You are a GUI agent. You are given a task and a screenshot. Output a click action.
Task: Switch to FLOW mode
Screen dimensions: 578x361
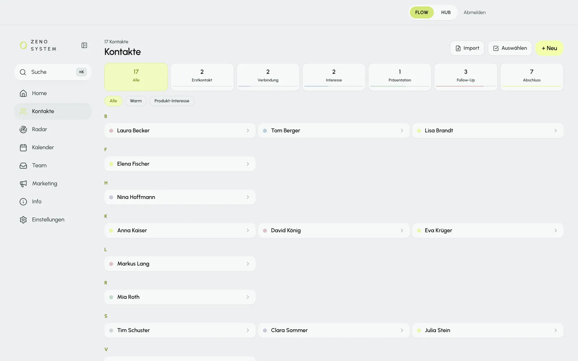click(x=422, y=12)
